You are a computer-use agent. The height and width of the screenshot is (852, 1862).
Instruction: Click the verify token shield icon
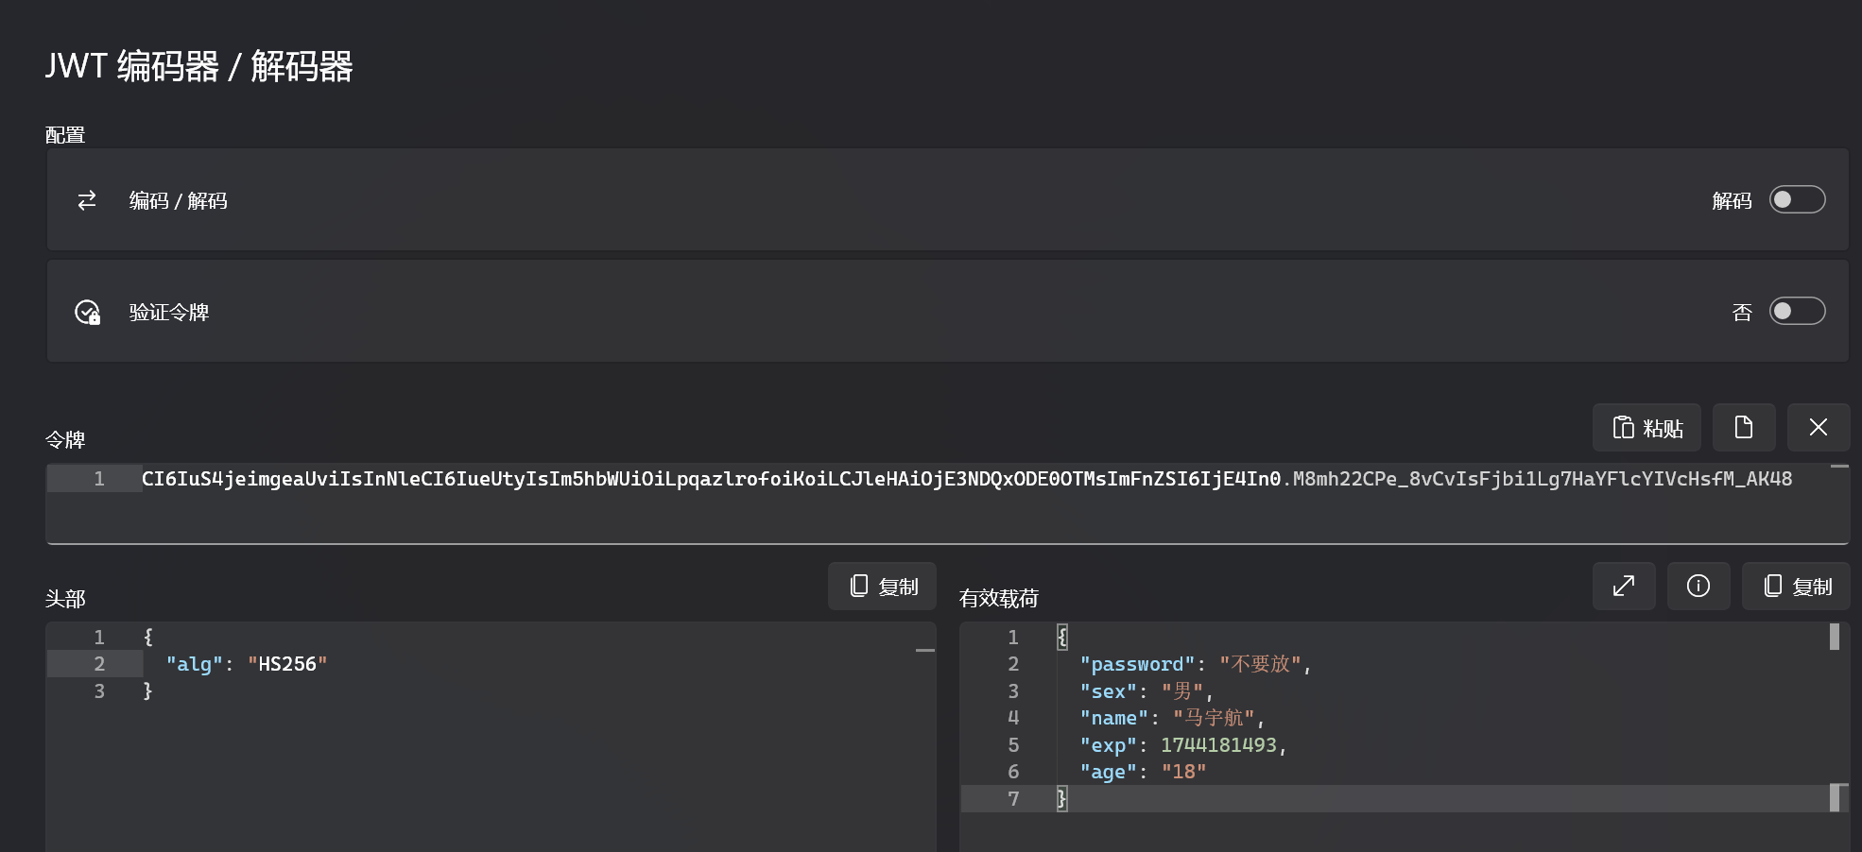[87, 312]
